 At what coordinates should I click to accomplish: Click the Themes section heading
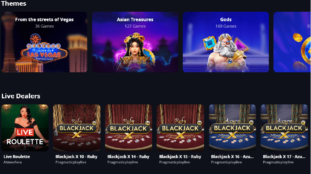pos(14,3)
